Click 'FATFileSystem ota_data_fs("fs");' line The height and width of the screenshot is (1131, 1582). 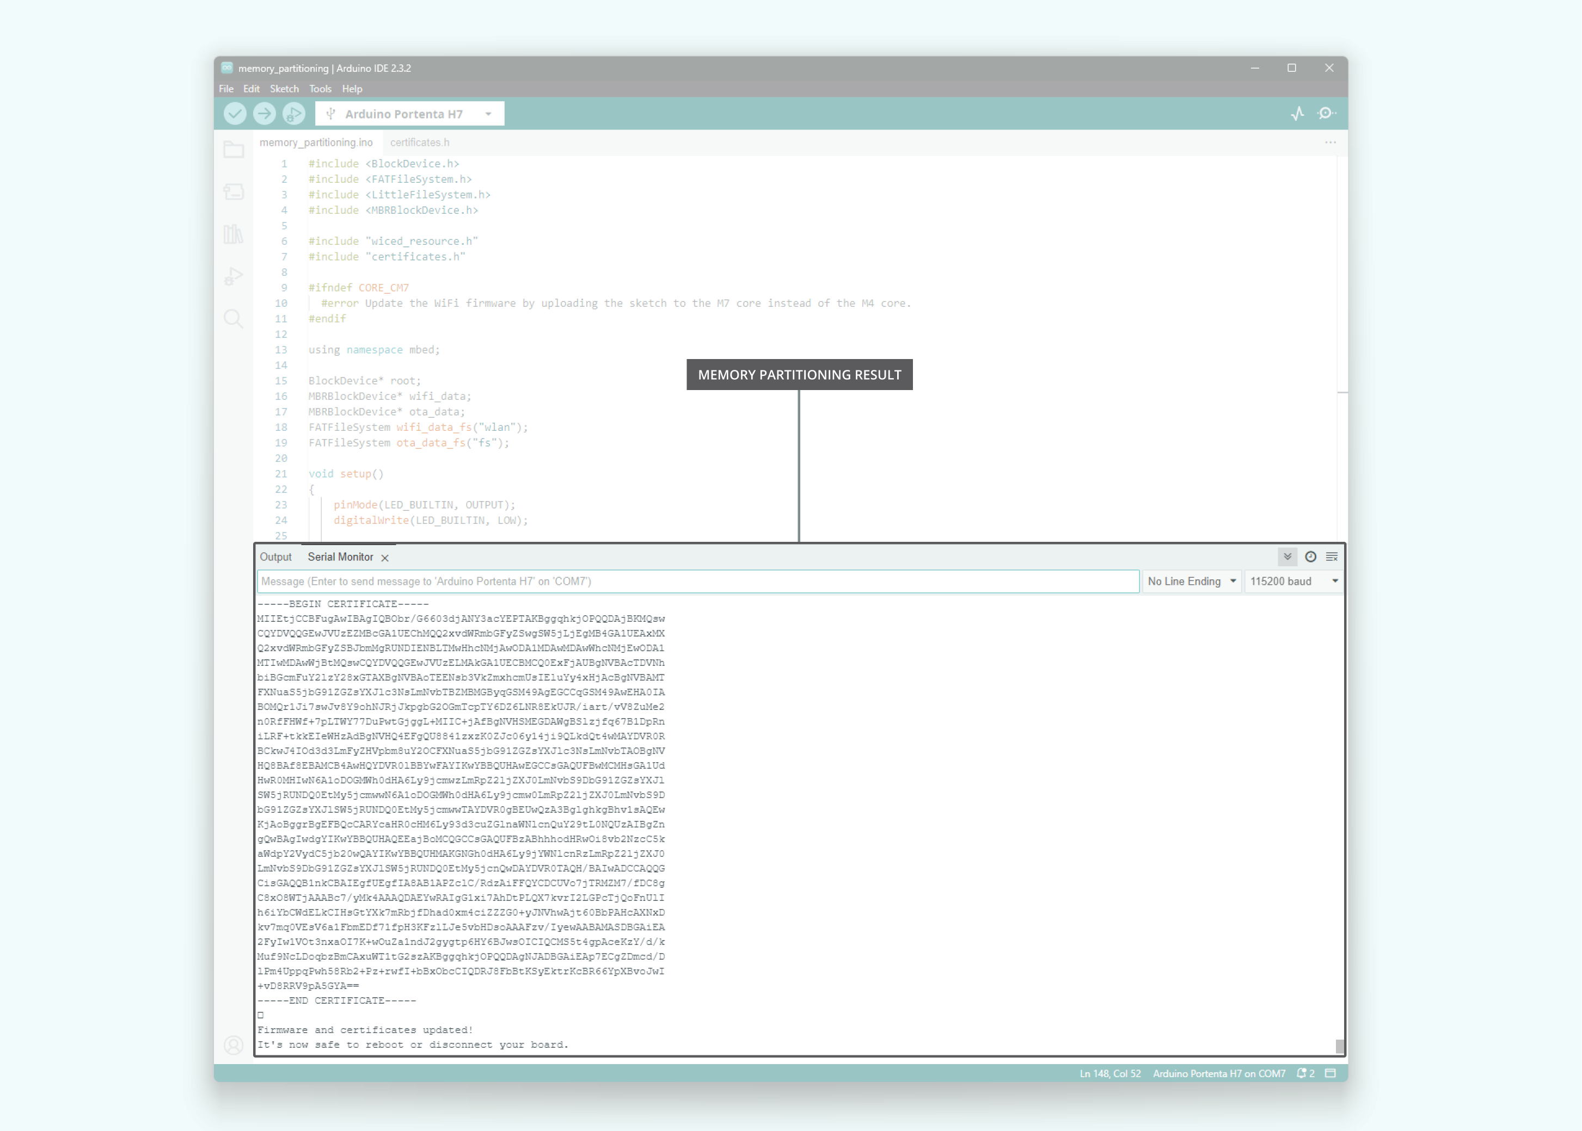pyautogui.click(x=409, y=443)
